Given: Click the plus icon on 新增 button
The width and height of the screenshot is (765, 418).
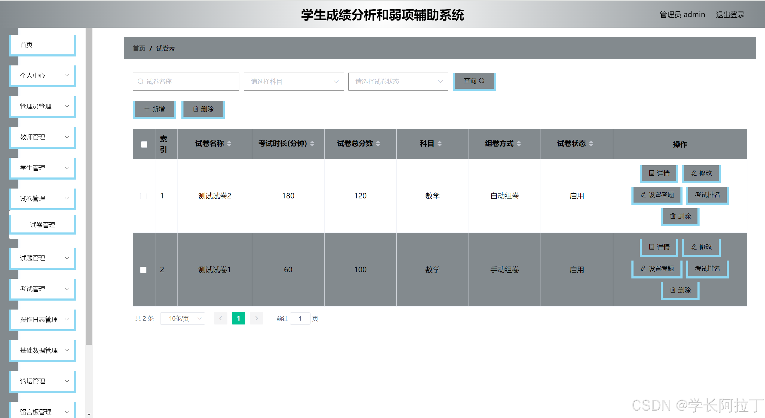Looking at the screenshot, I should tap(147, 109).
